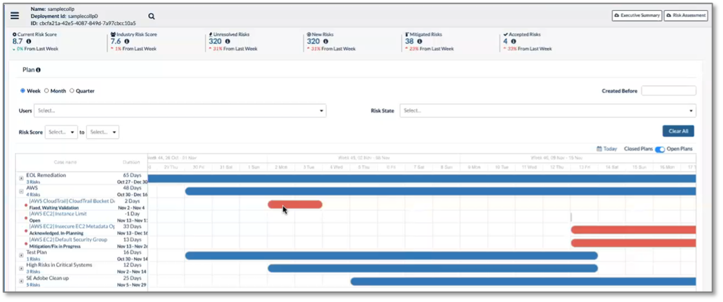Click the Executive Summary button
The image size is (723, 302).
[x=636, y=15]
